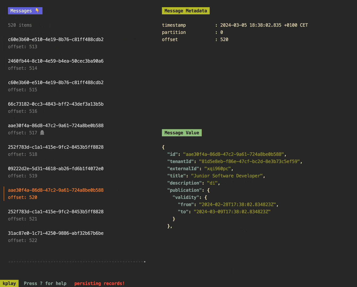Select message 66c73182 at offset 516
357x287 pixels.
(x=55, y=107)
